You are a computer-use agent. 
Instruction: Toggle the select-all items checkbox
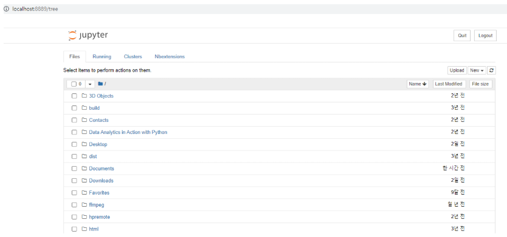(73, 84)
